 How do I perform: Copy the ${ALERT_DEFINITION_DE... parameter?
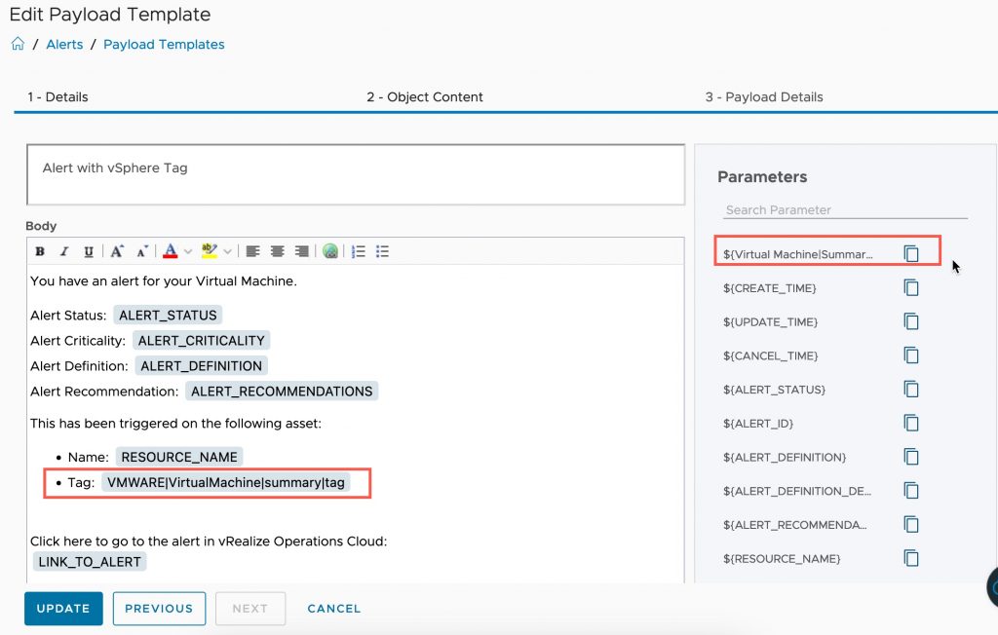click(911, 490)
